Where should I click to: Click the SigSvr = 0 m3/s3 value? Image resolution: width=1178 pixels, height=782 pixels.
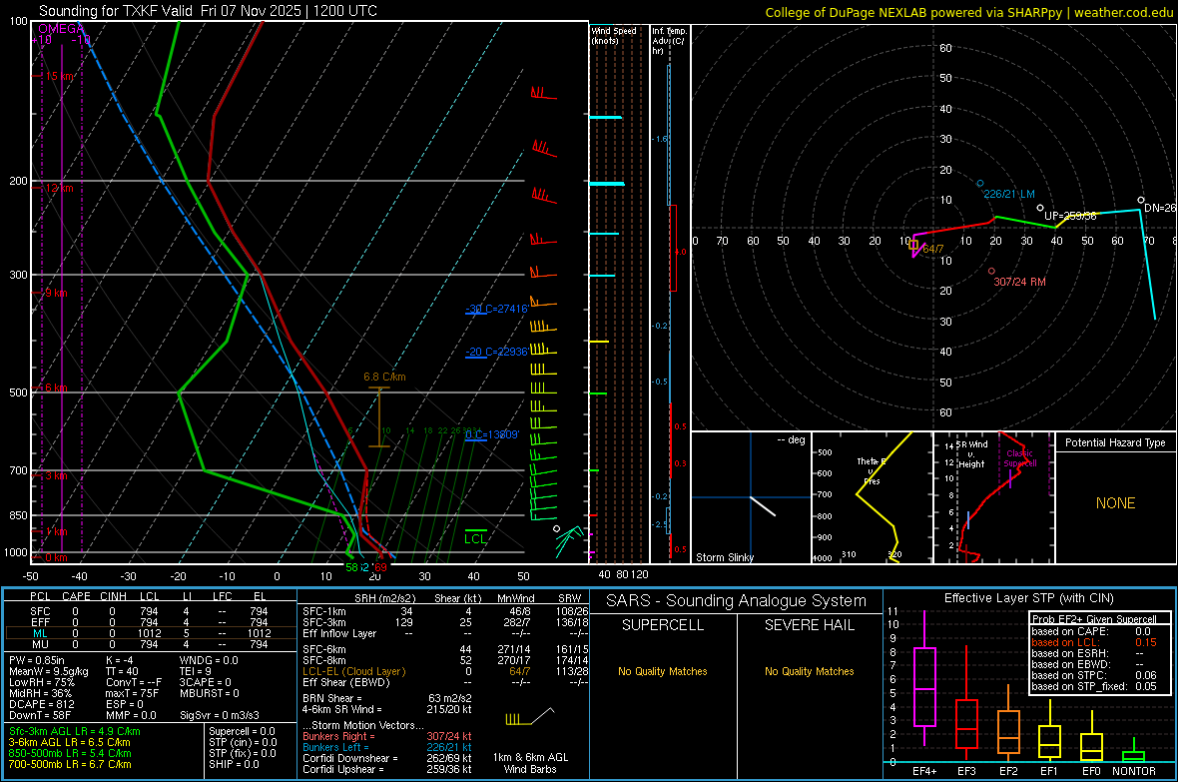point(220,715)
